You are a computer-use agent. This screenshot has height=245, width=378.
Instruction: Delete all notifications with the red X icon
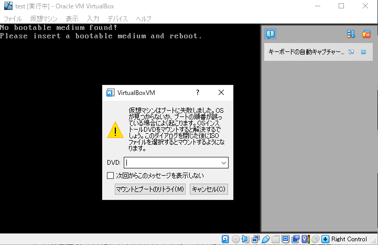[366, 34]
